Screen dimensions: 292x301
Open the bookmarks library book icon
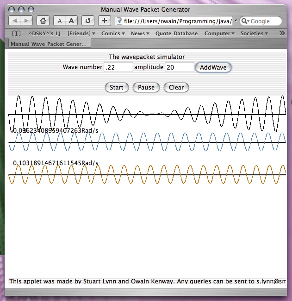(16, 33)
